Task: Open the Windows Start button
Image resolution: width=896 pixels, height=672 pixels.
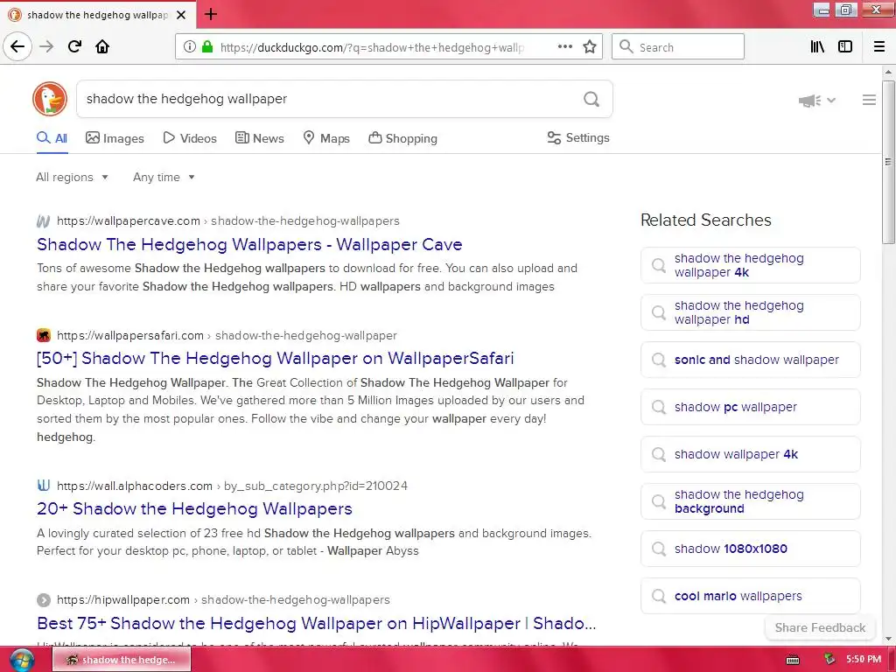Action: 21,660
